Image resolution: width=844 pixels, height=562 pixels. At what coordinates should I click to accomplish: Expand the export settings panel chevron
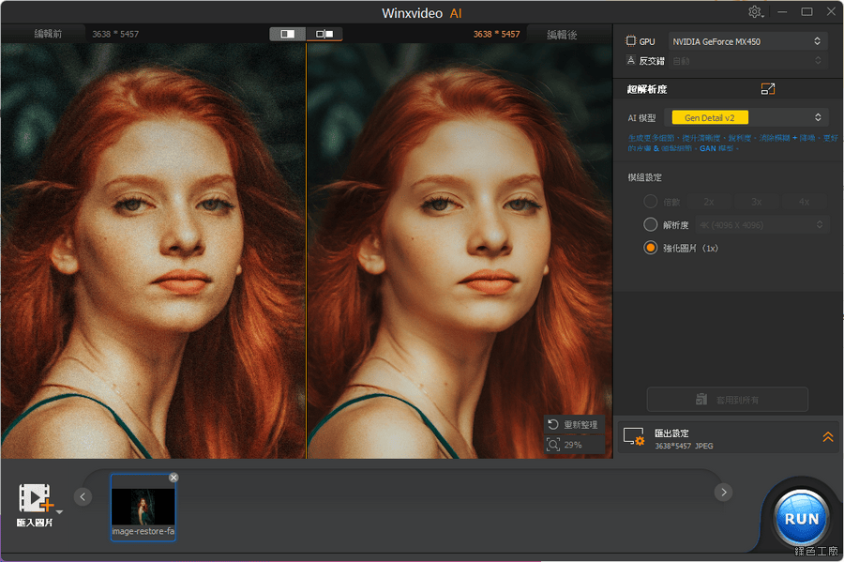click(x=827, y=437)
